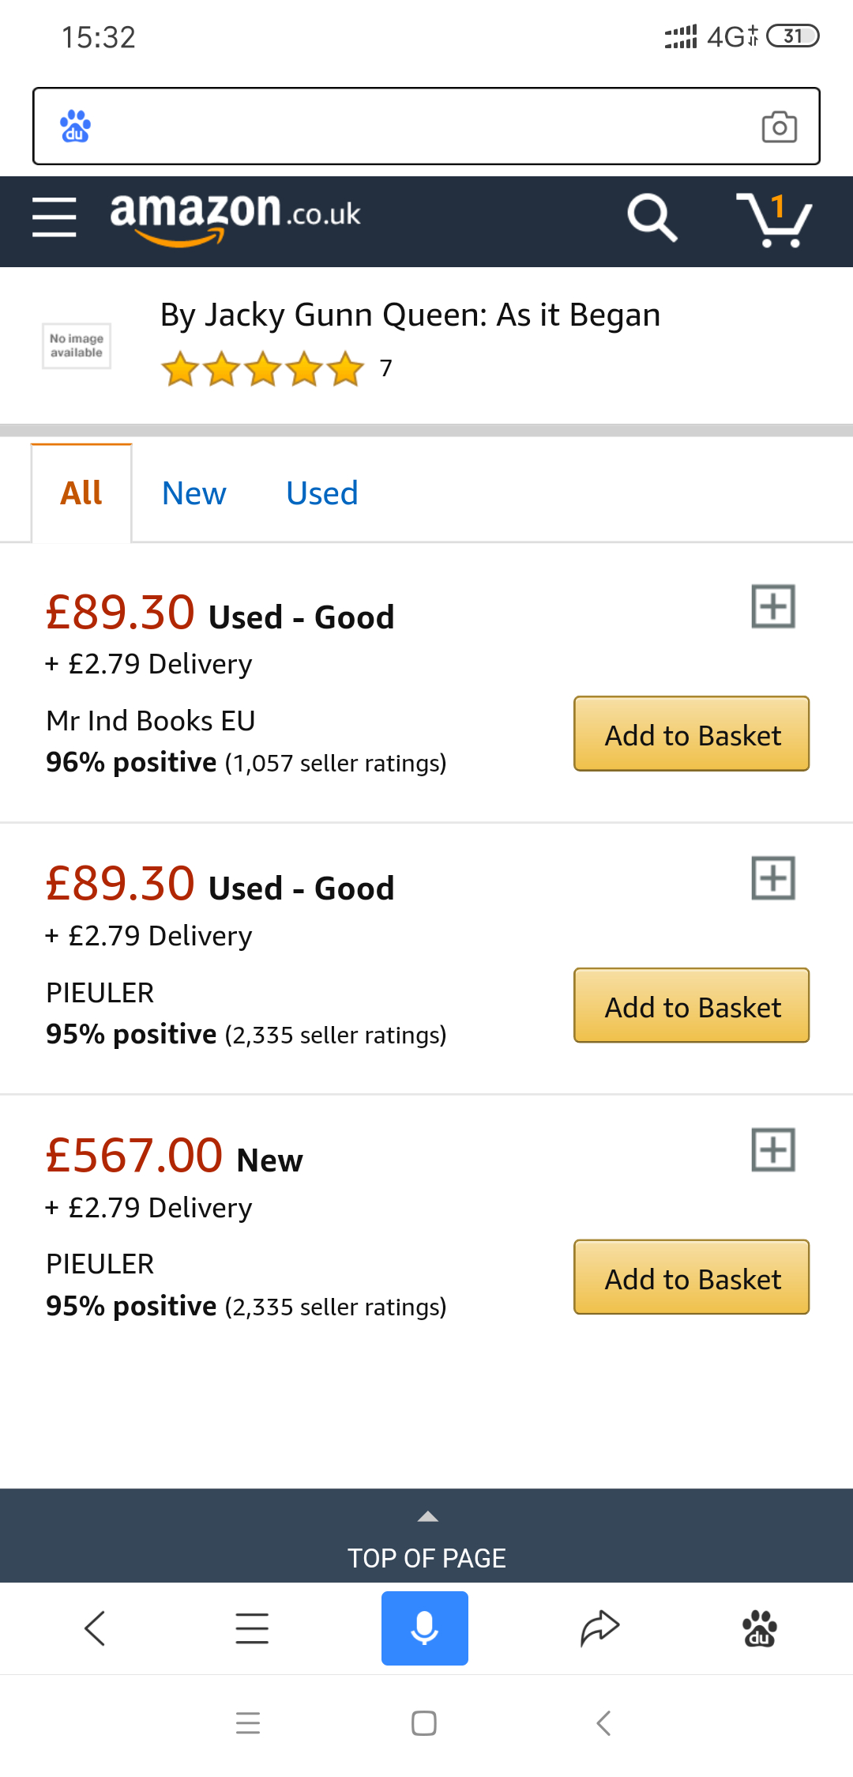Expand the PIEULER used offer details

pos(772,878)
